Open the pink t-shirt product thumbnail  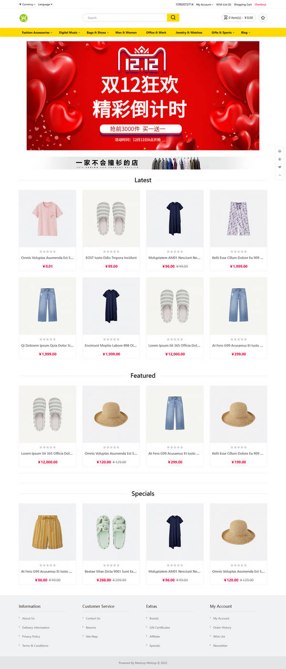pyautogui.click(x=47, y=218)
